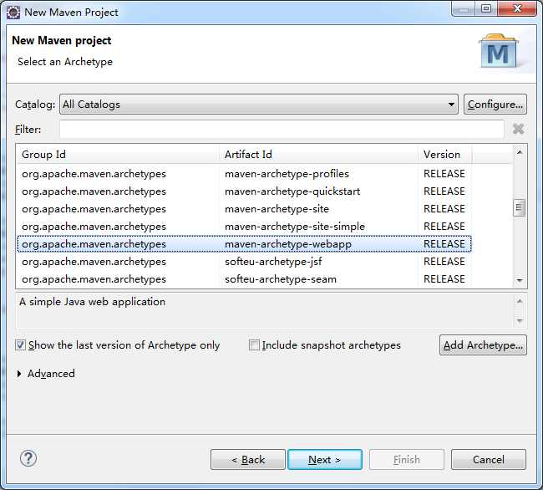Click the archetype list scroll down arrow
Viewport: 543px width, 490px height.
coord(520,280)
